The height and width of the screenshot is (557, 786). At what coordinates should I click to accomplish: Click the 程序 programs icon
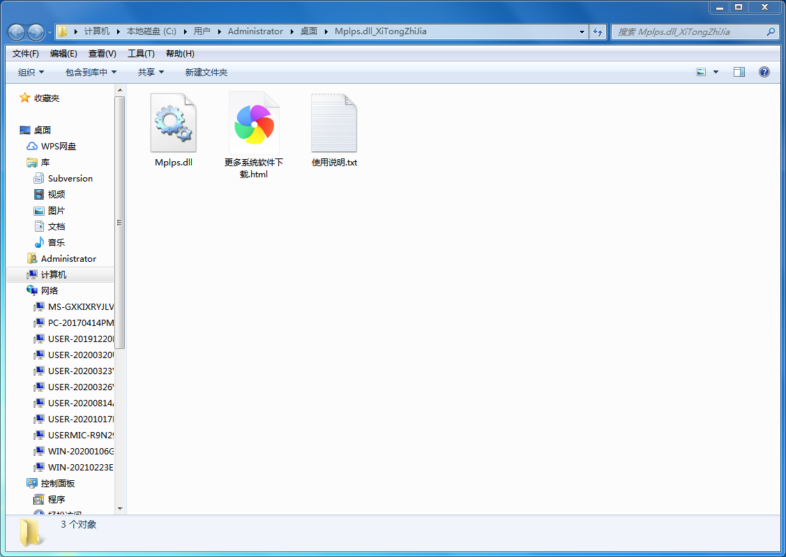coord(39,499)
